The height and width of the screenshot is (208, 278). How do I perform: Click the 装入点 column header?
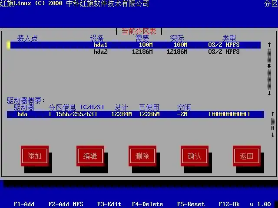(x=27, y=38)
